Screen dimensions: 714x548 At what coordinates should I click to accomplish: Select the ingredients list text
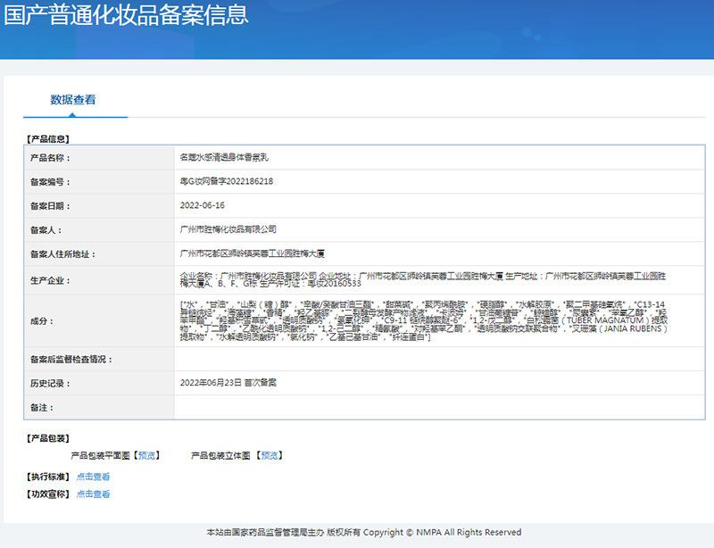click(423, 320)
